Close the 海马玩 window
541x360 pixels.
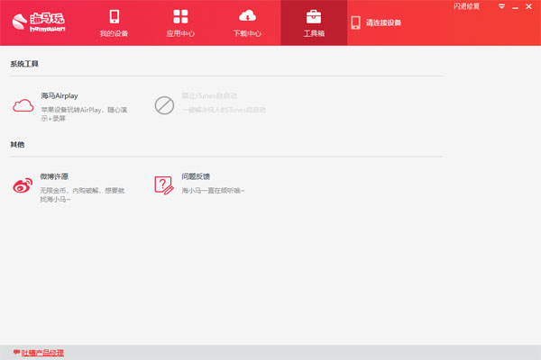point(529,6)
